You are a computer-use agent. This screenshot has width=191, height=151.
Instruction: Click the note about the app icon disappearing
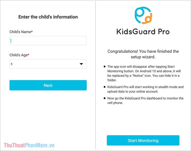(145, 73)
